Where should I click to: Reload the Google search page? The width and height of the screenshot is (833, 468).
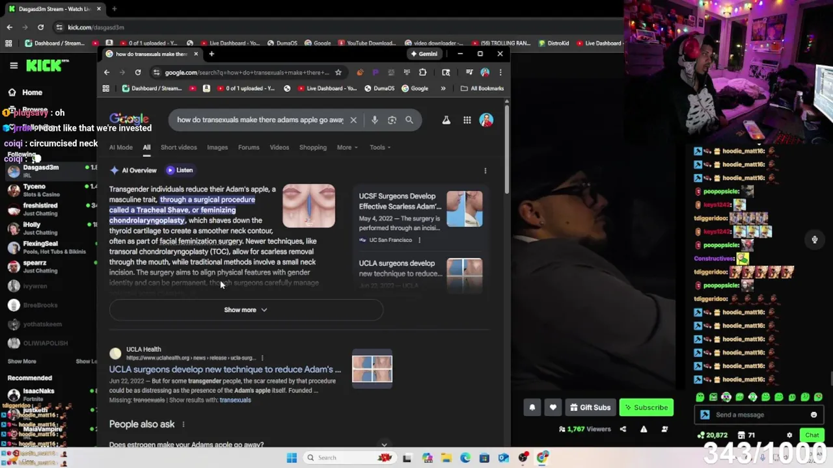[138, 72]
